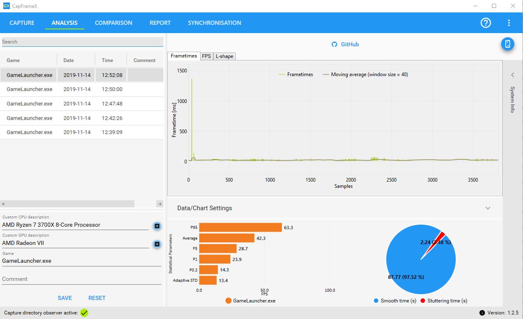
Task: Select the Frametimes chart tab
Action: point(184,56)
